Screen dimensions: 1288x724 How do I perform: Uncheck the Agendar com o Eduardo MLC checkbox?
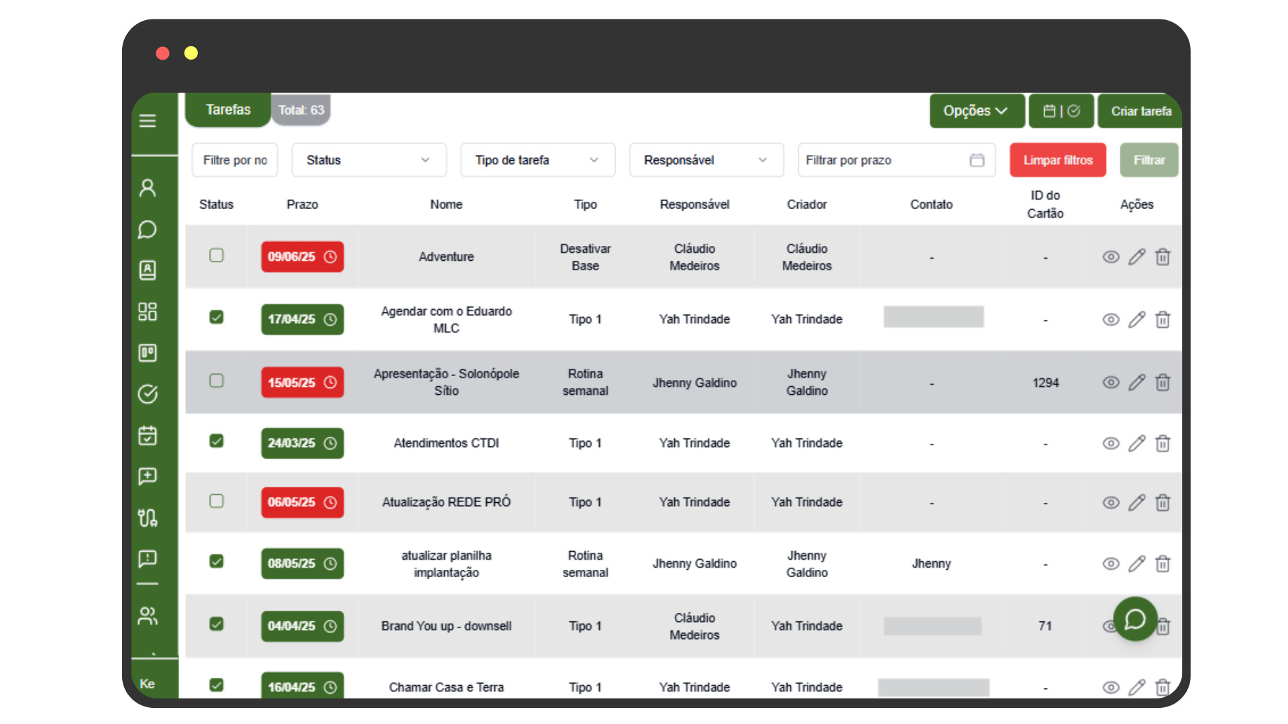point(216,317)
